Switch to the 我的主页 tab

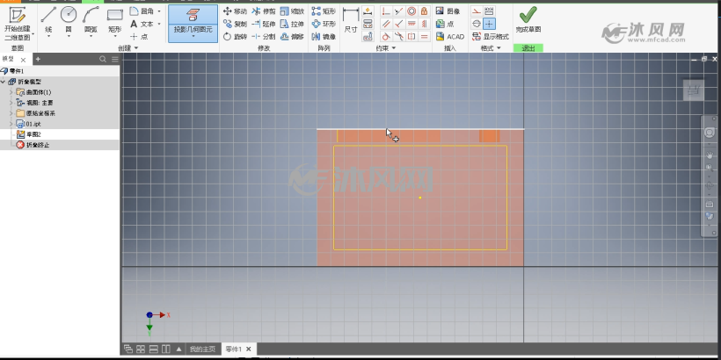202,349
